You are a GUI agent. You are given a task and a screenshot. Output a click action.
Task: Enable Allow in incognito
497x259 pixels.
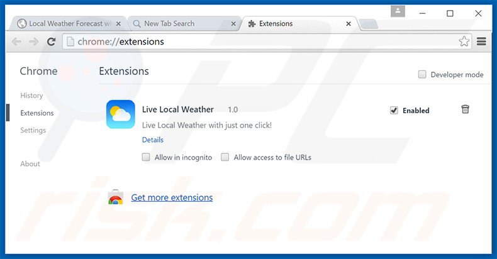pyautogui.click(x=146, y=157)
